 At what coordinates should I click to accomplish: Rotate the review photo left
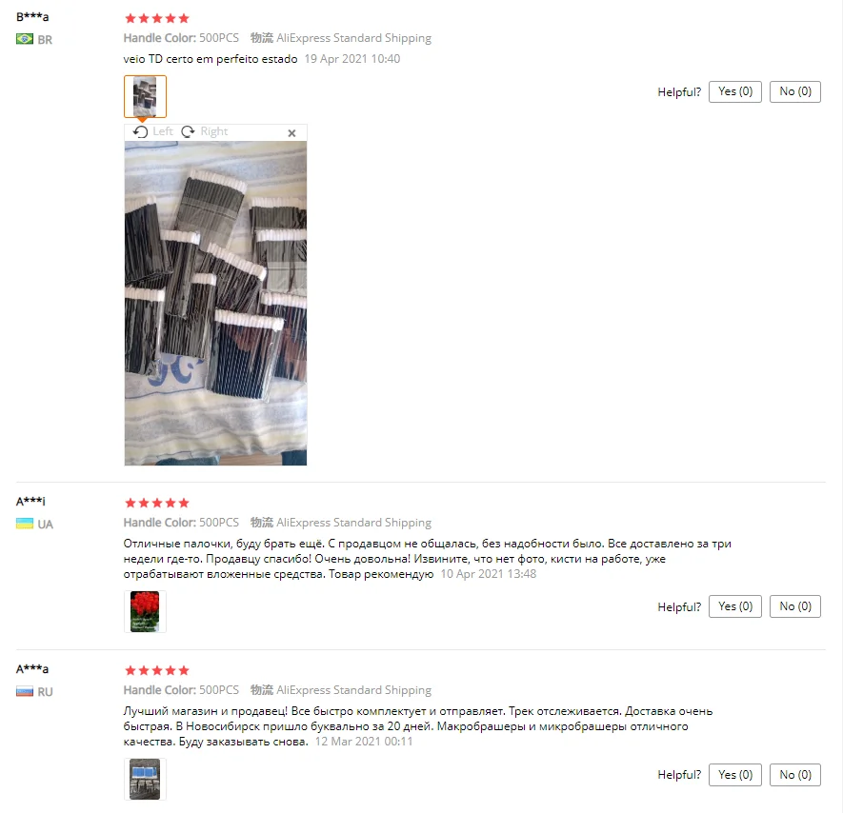[x=153, y=131]
